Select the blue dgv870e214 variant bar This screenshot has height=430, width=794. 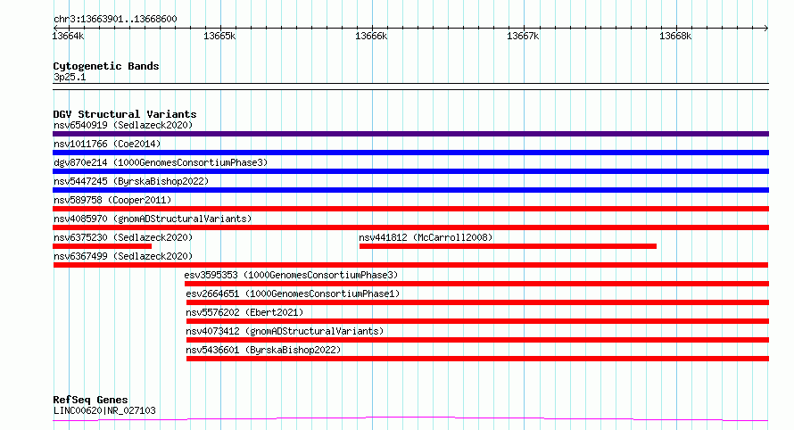[410, 171]
